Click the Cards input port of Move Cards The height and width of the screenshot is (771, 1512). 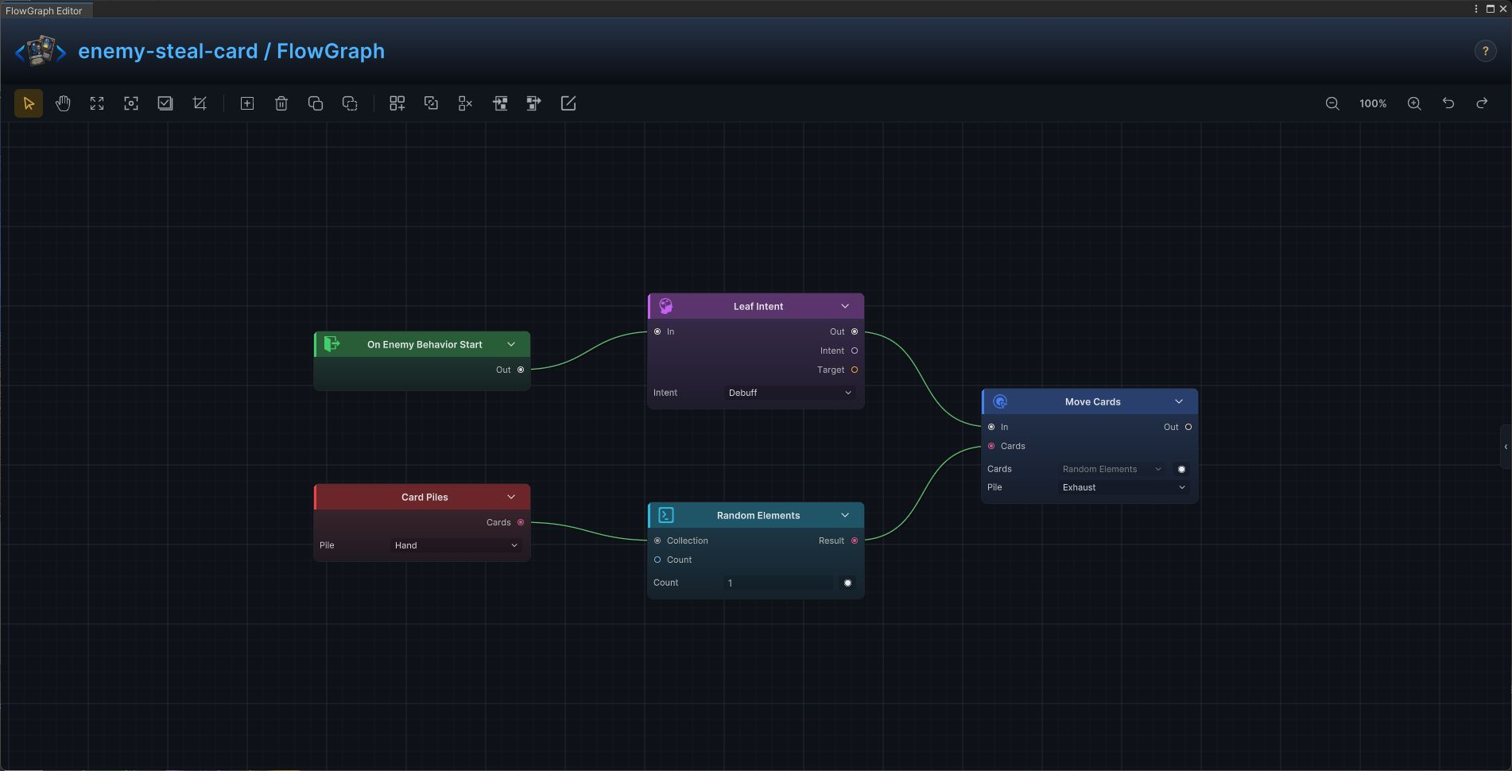coord(991,446)
